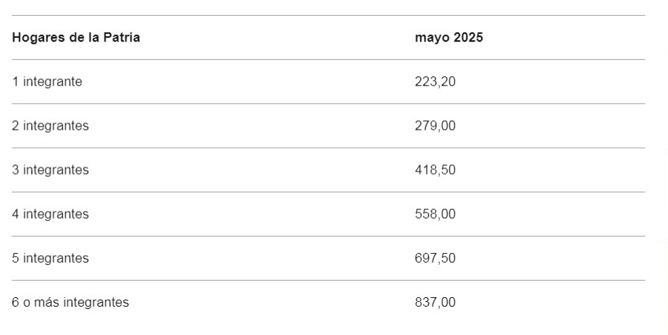Click the 'mayo 2025' column header
The width and height of the screenshot is (668, 335).
449,38
